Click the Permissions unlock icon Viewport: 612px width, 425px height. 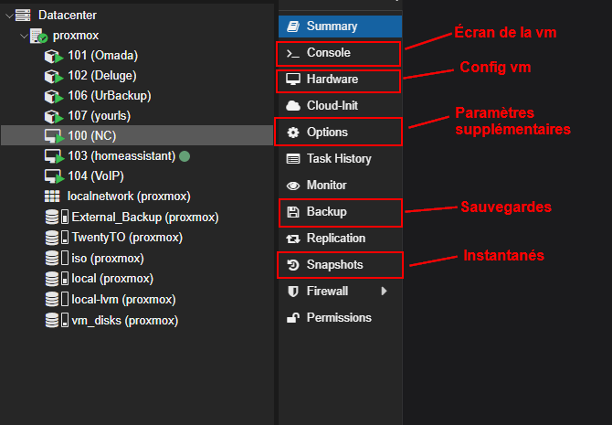(x=293, y=318)
